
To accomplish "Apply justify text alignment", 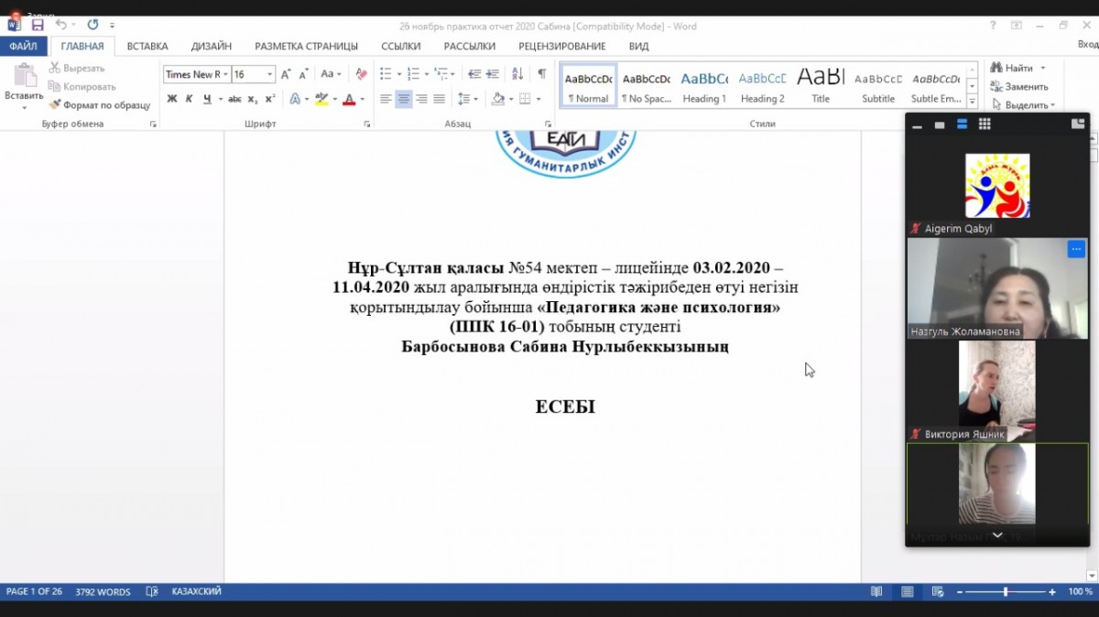I will point(439,99).
